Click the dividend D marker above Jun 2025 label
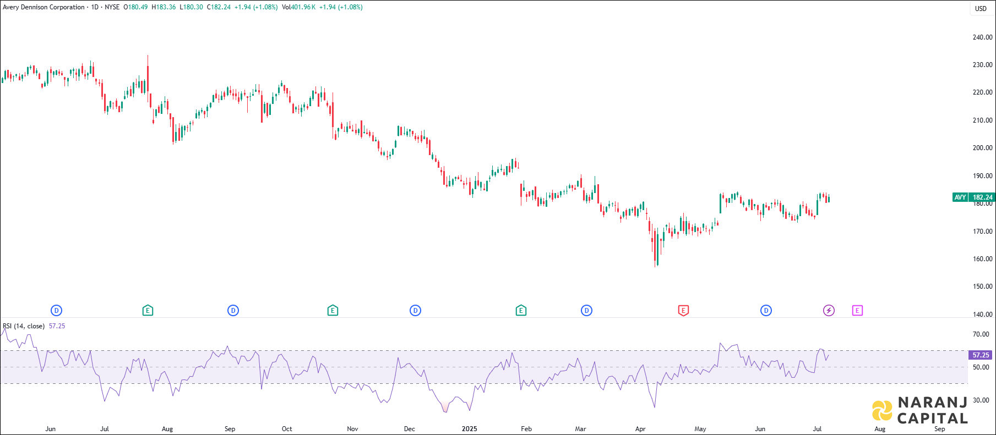This screenshot has width=996, height=435. point(766,311)
